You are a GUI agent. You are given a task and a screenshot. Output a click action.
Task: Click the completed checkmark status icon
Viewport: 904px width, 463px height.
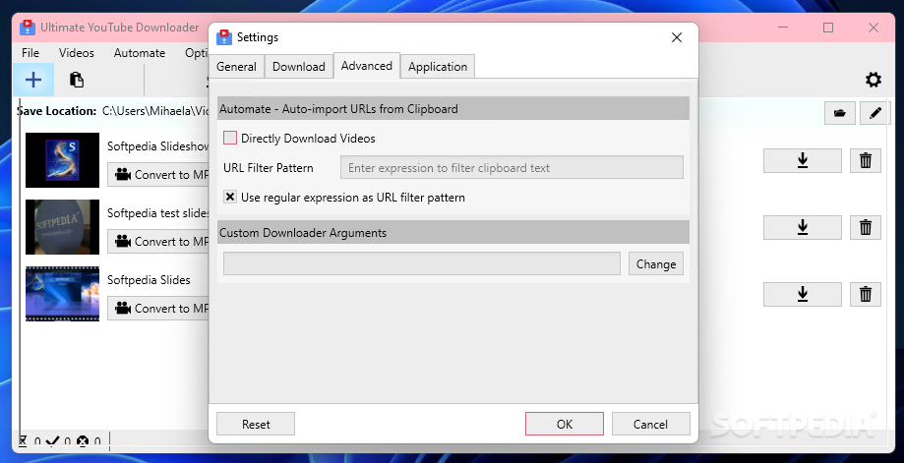pos(52,441)
